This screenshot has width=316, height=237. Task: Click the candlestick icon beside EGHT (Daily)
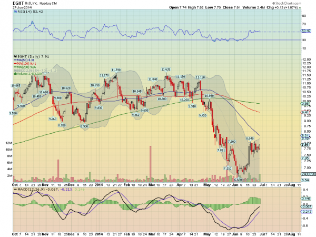click(x=15, y=56)
